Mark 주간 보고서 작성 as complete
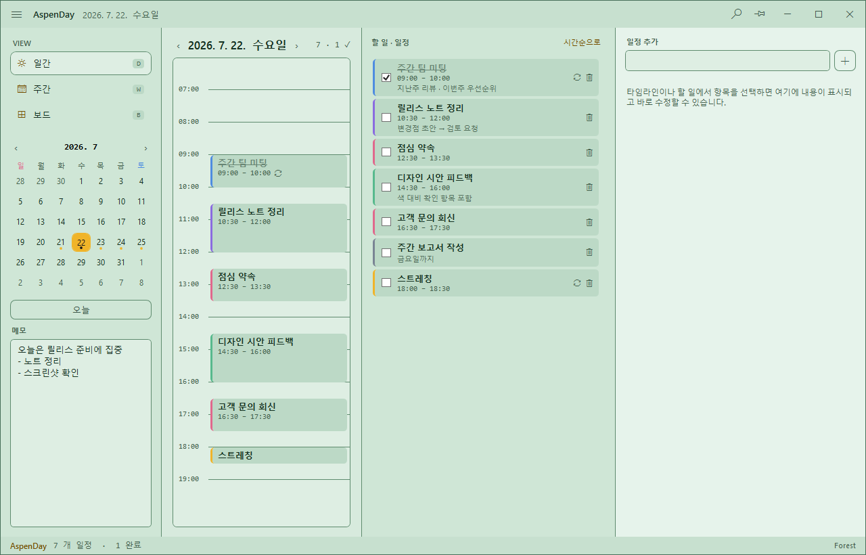866x555 pixels. point(386,252)
